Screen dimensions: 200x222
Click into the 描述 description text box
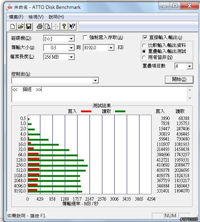click(99, 94)
